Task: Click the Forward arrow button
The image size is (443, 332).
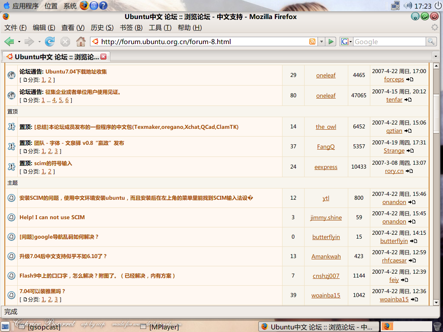Action: pos(29,42)
